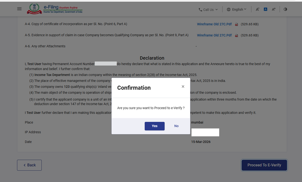Choose No in the Confirmation dialog
The width and height of the screenshot is (302, 182).
tap(176, 126)
